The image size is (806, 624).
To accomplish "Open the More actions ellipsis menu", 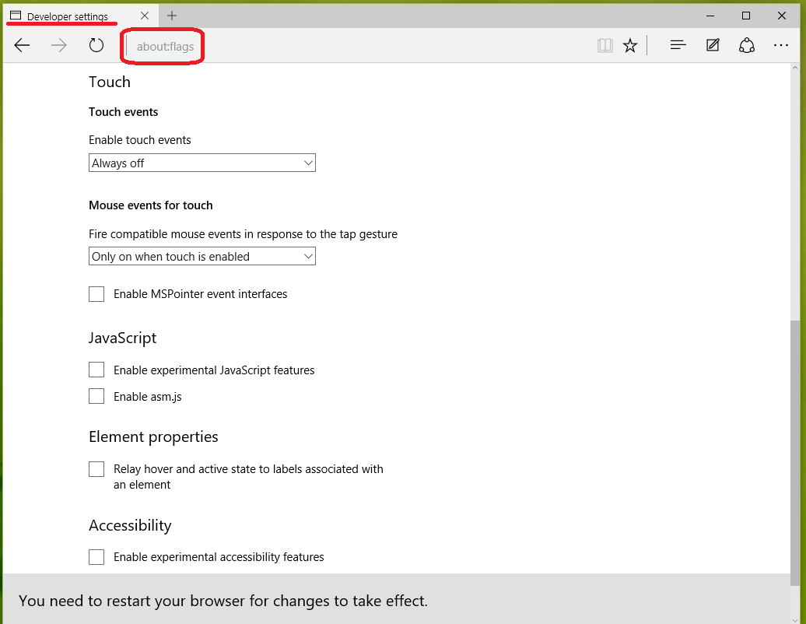I will tap(781, 46).
